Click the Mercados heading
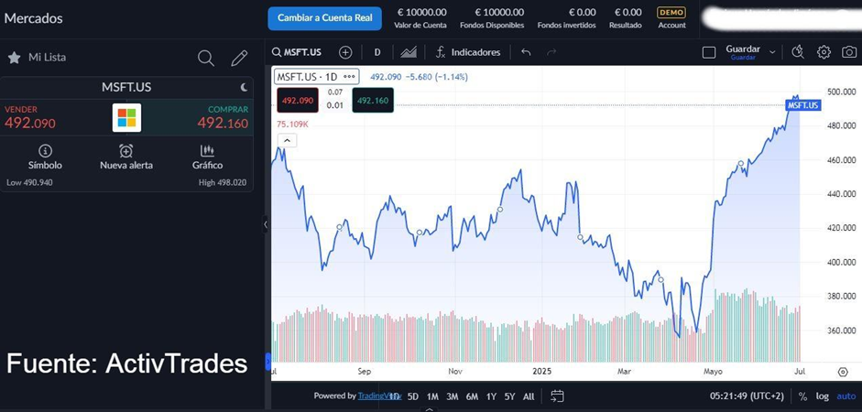Viewport: 862px width, 412px height. tap(34, 18)
